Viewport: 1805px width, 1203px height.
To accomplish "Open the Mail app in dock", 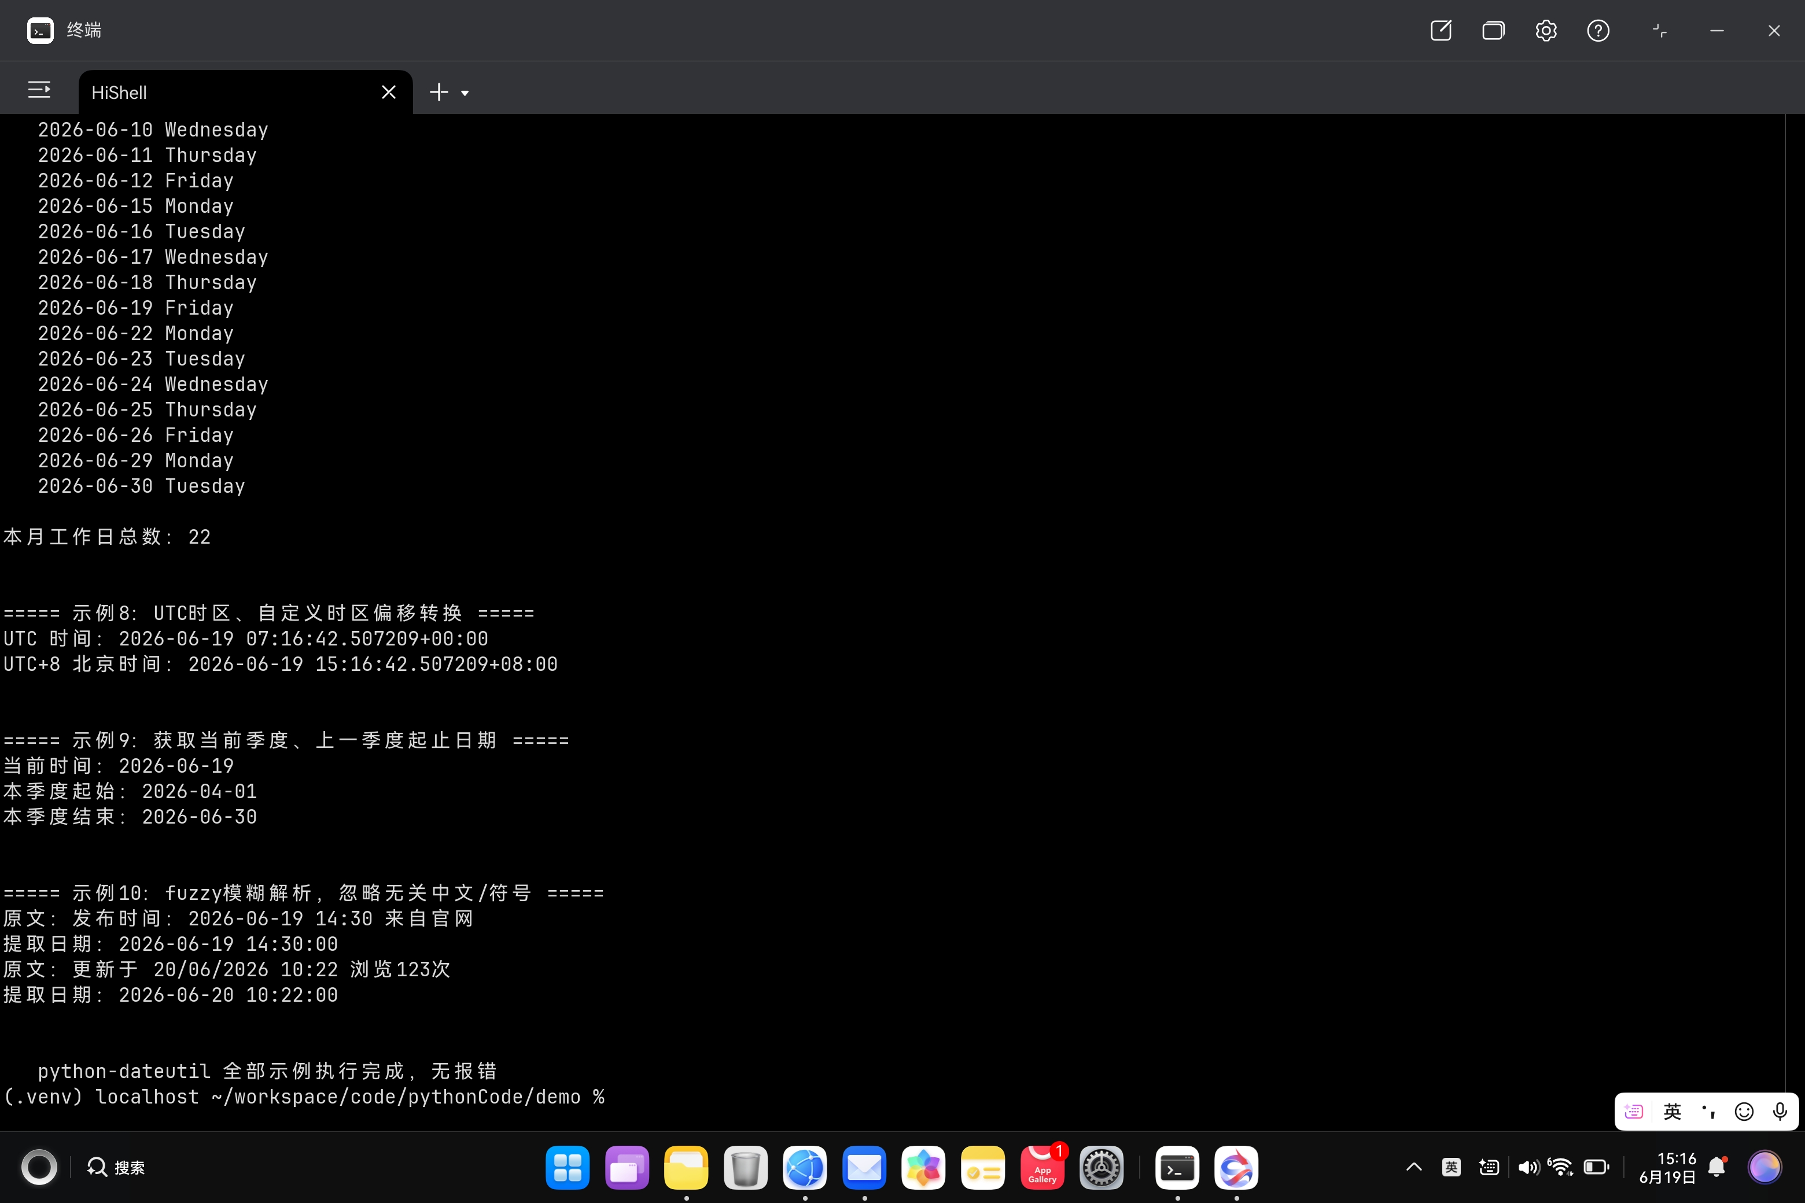I will pyautogui.click(x=864, y=1168).
